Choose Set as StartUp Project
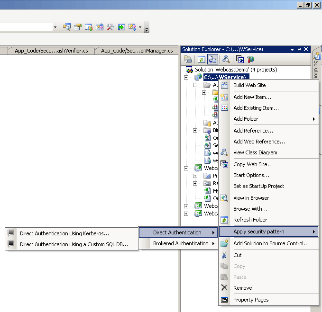Viewport: 322px width, 312px height. 269,186
